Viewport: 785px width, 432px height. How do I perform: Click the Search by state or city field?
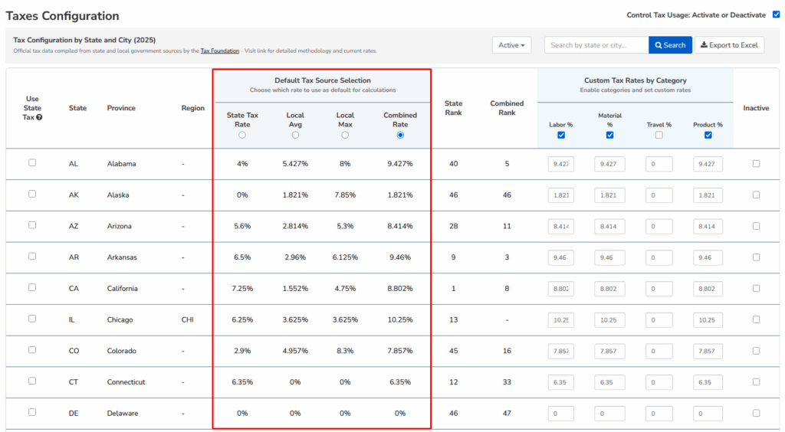click(596, 45)
